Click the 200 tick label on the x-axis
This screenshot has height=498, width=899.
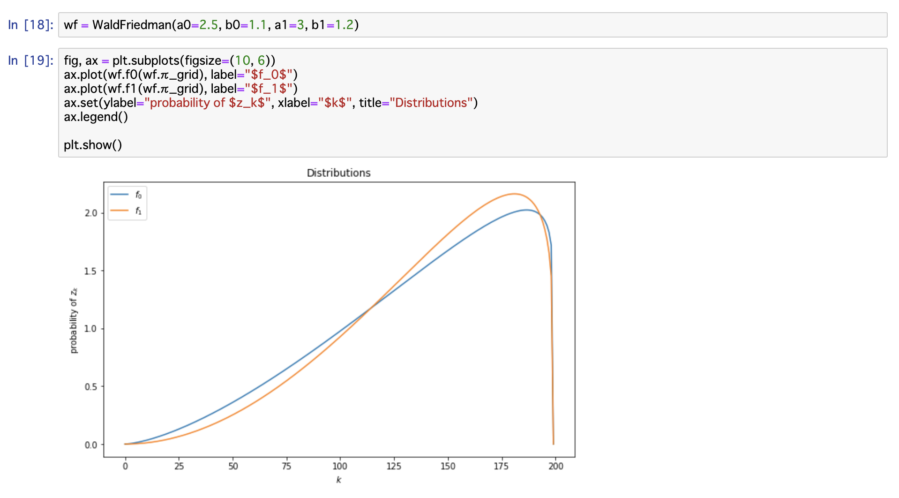555,466
